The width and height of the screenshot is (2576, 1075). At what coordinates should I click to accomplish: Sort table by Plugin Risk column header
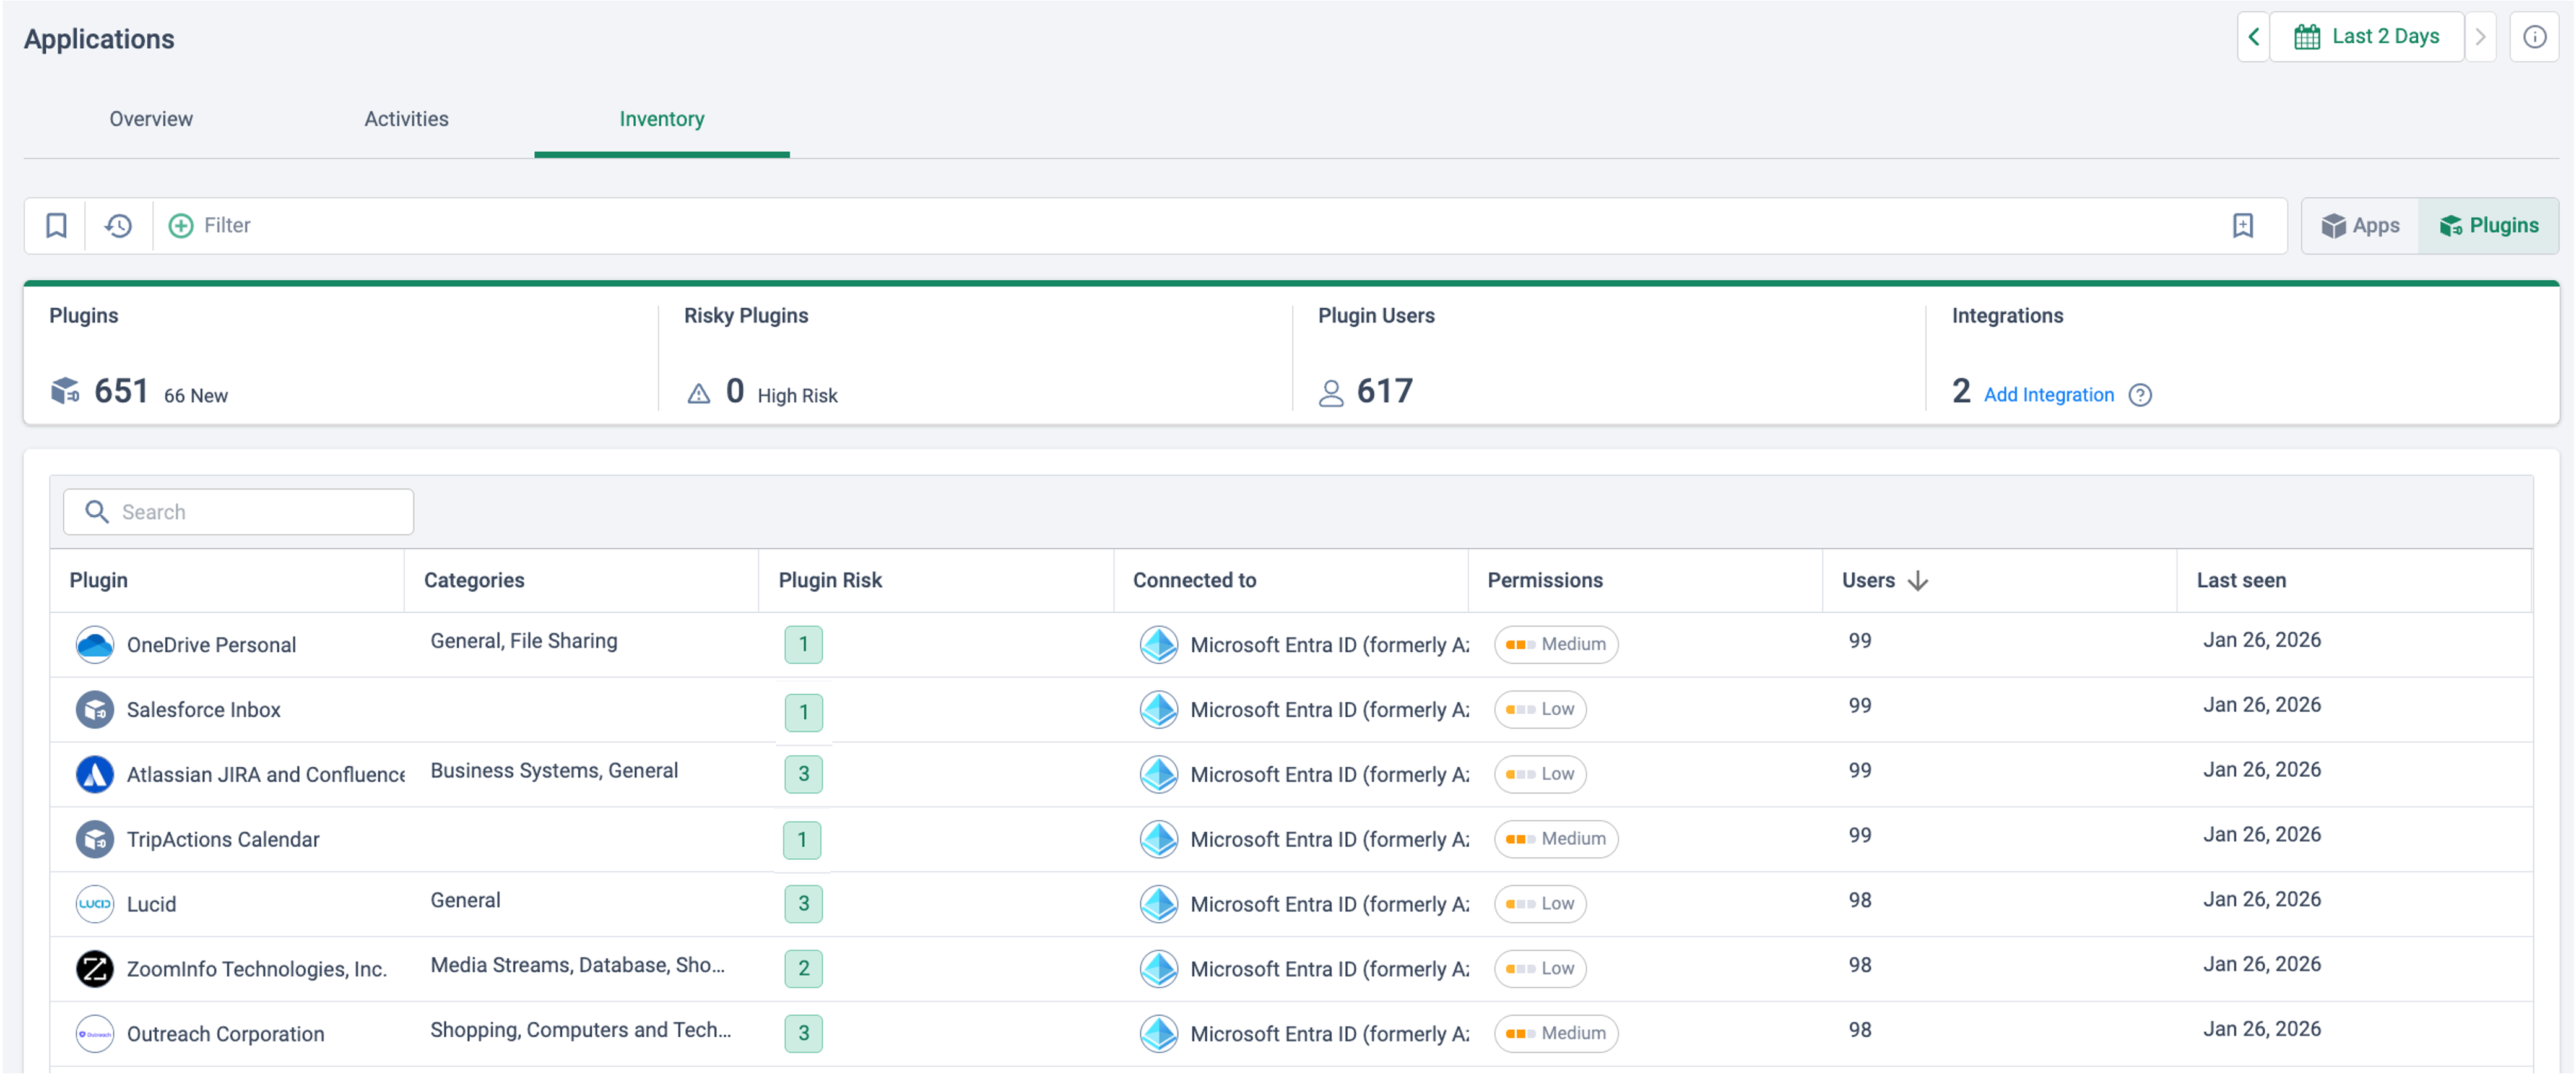point(830,581)
